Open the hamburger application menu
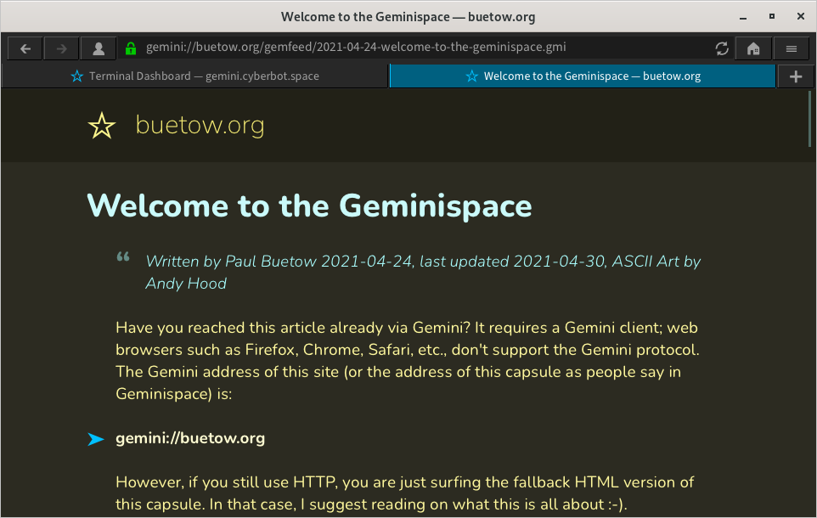The width and height of the screenshot is (817, 518). (x=792, y=48)
